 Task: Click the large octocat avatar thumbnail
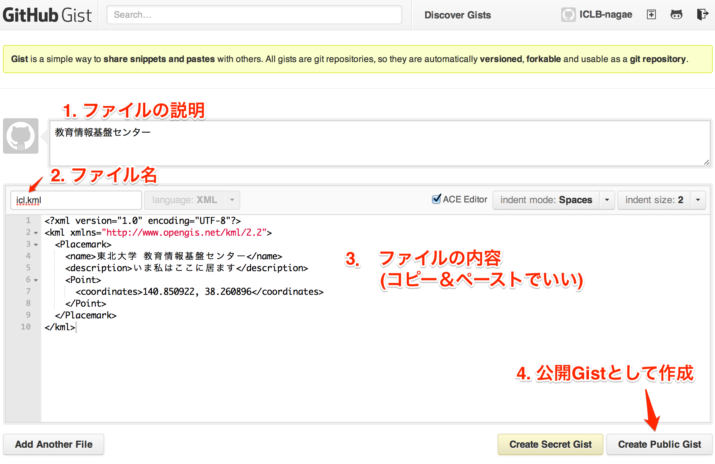(x=21, y=136)
